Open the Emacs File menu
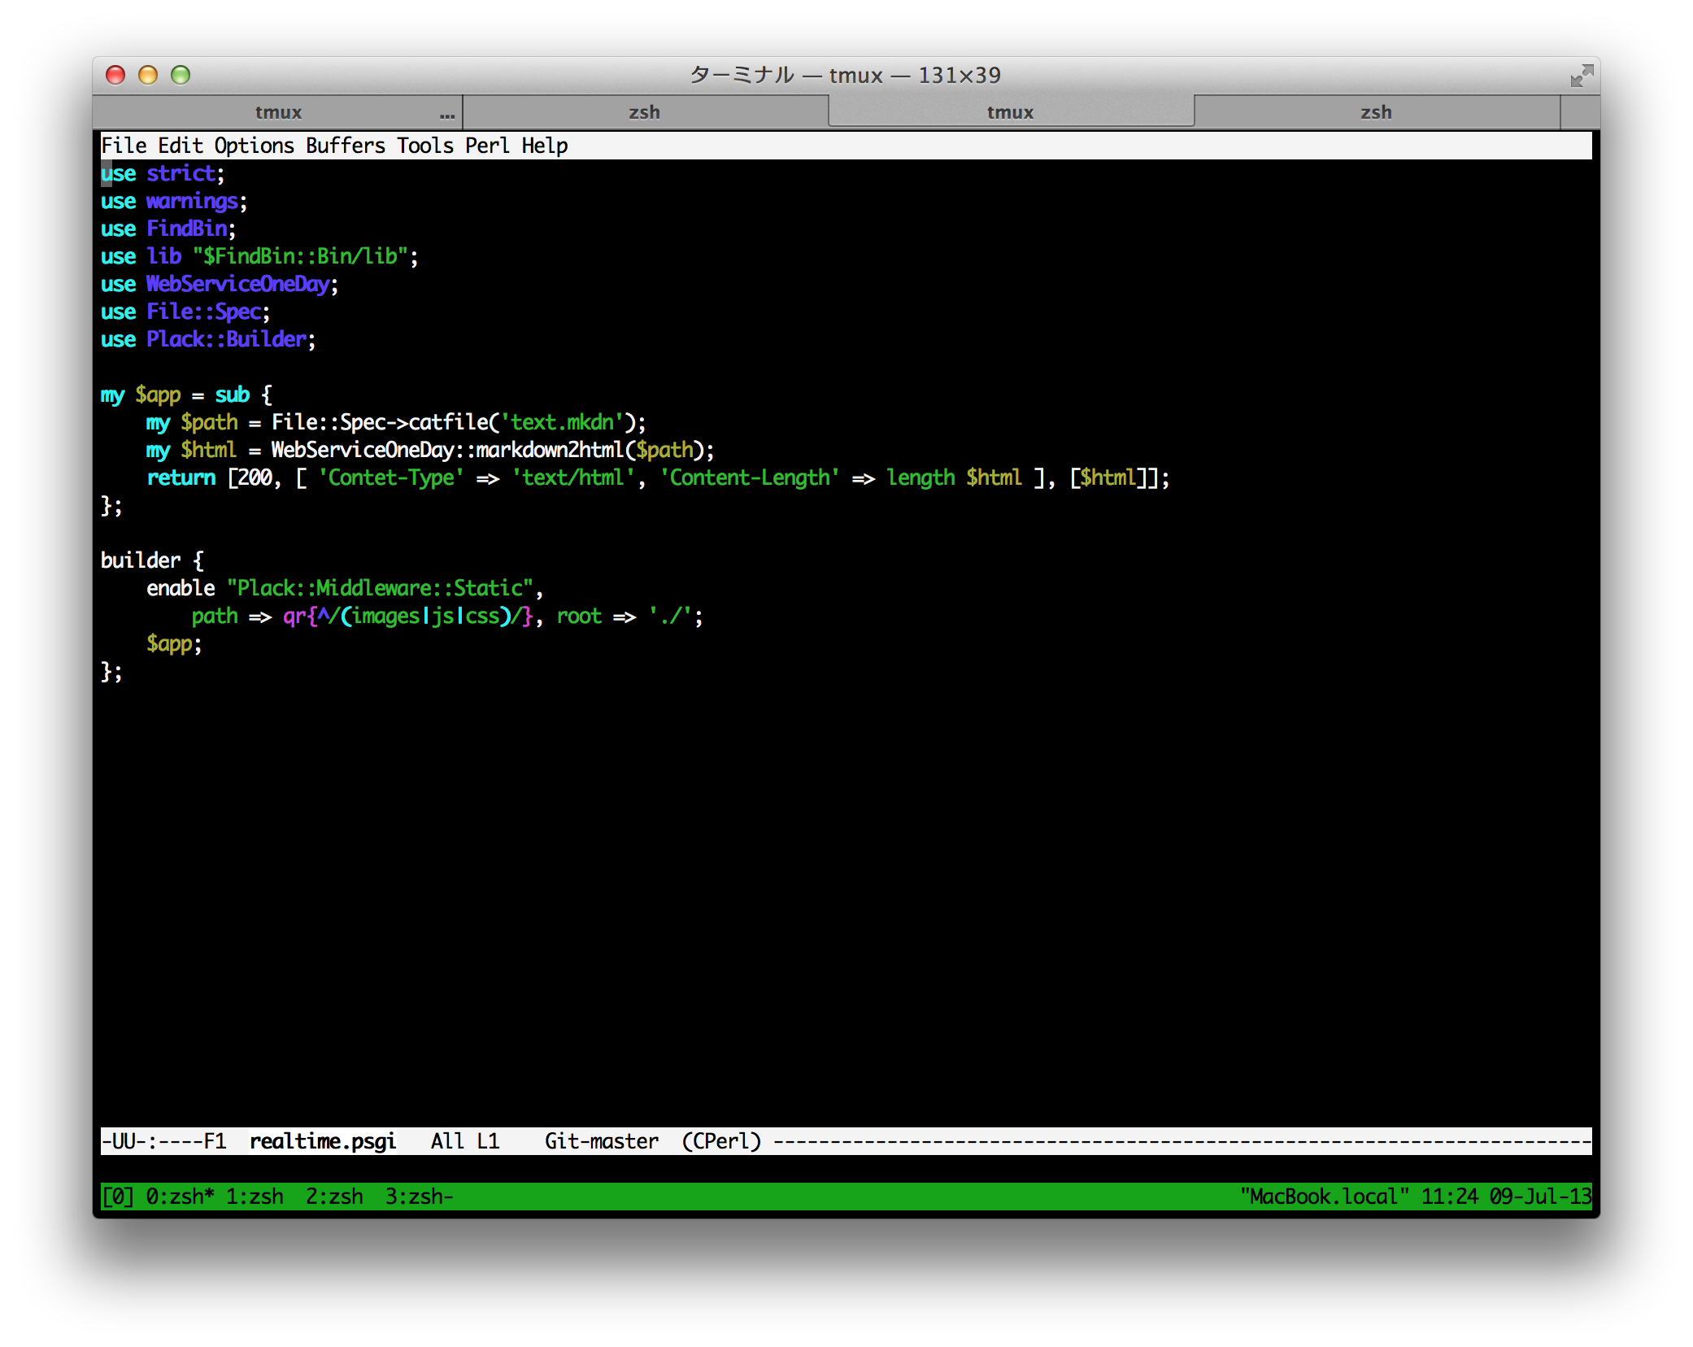 click(x=124, y=146)
